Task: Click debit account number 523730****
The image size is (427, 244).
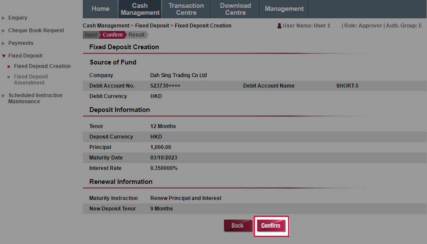Action: (x=165, y=86)
